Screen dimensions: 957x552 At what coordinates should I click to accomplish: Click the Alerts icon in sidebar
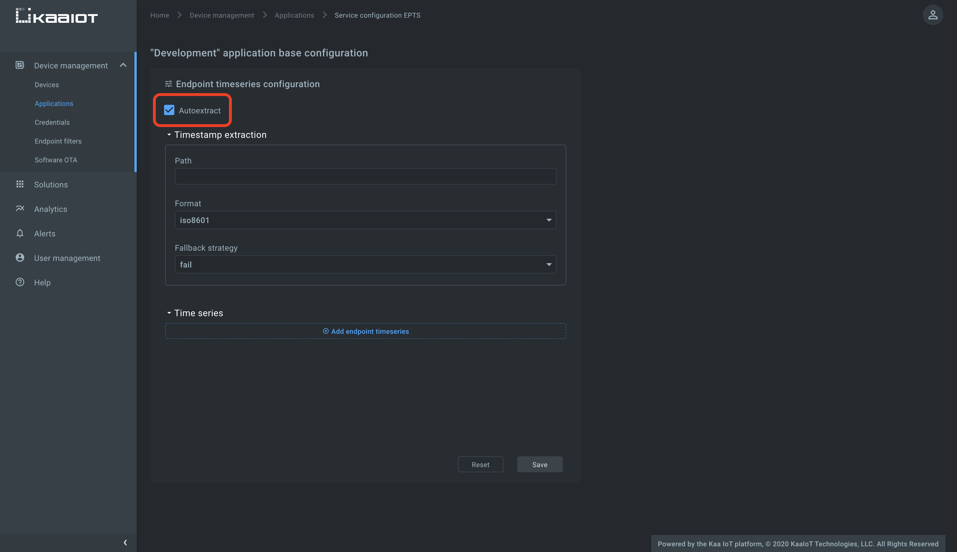click(20, 233)
